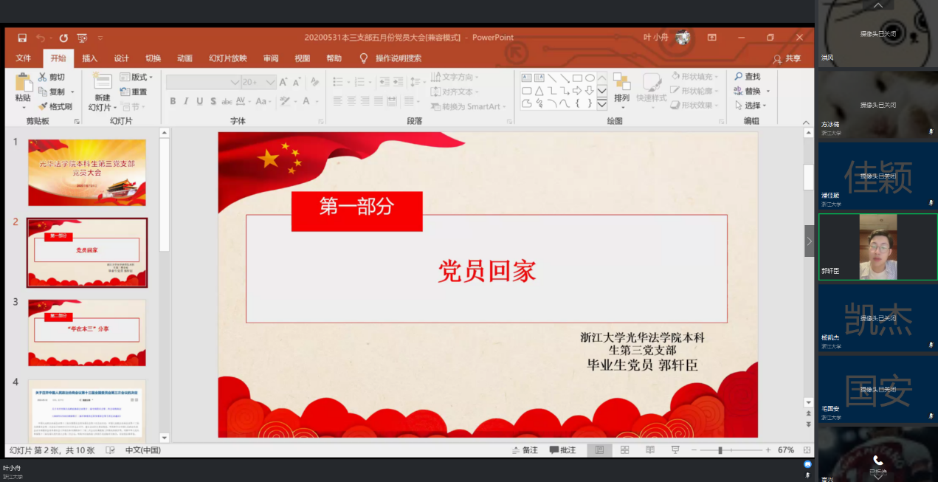Viewport: 938px width, 482px height.
Task: Start slideshow from status bar icon
Action: 675,450
